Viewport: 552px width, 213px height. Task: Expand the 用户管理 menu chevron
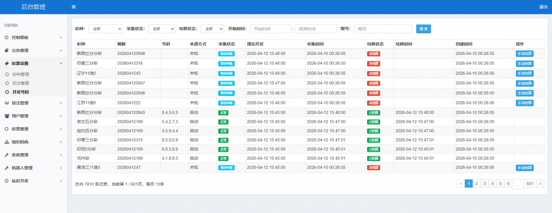point(61,116)
